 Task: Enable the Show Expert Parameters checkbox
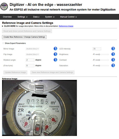coord(3,43)
